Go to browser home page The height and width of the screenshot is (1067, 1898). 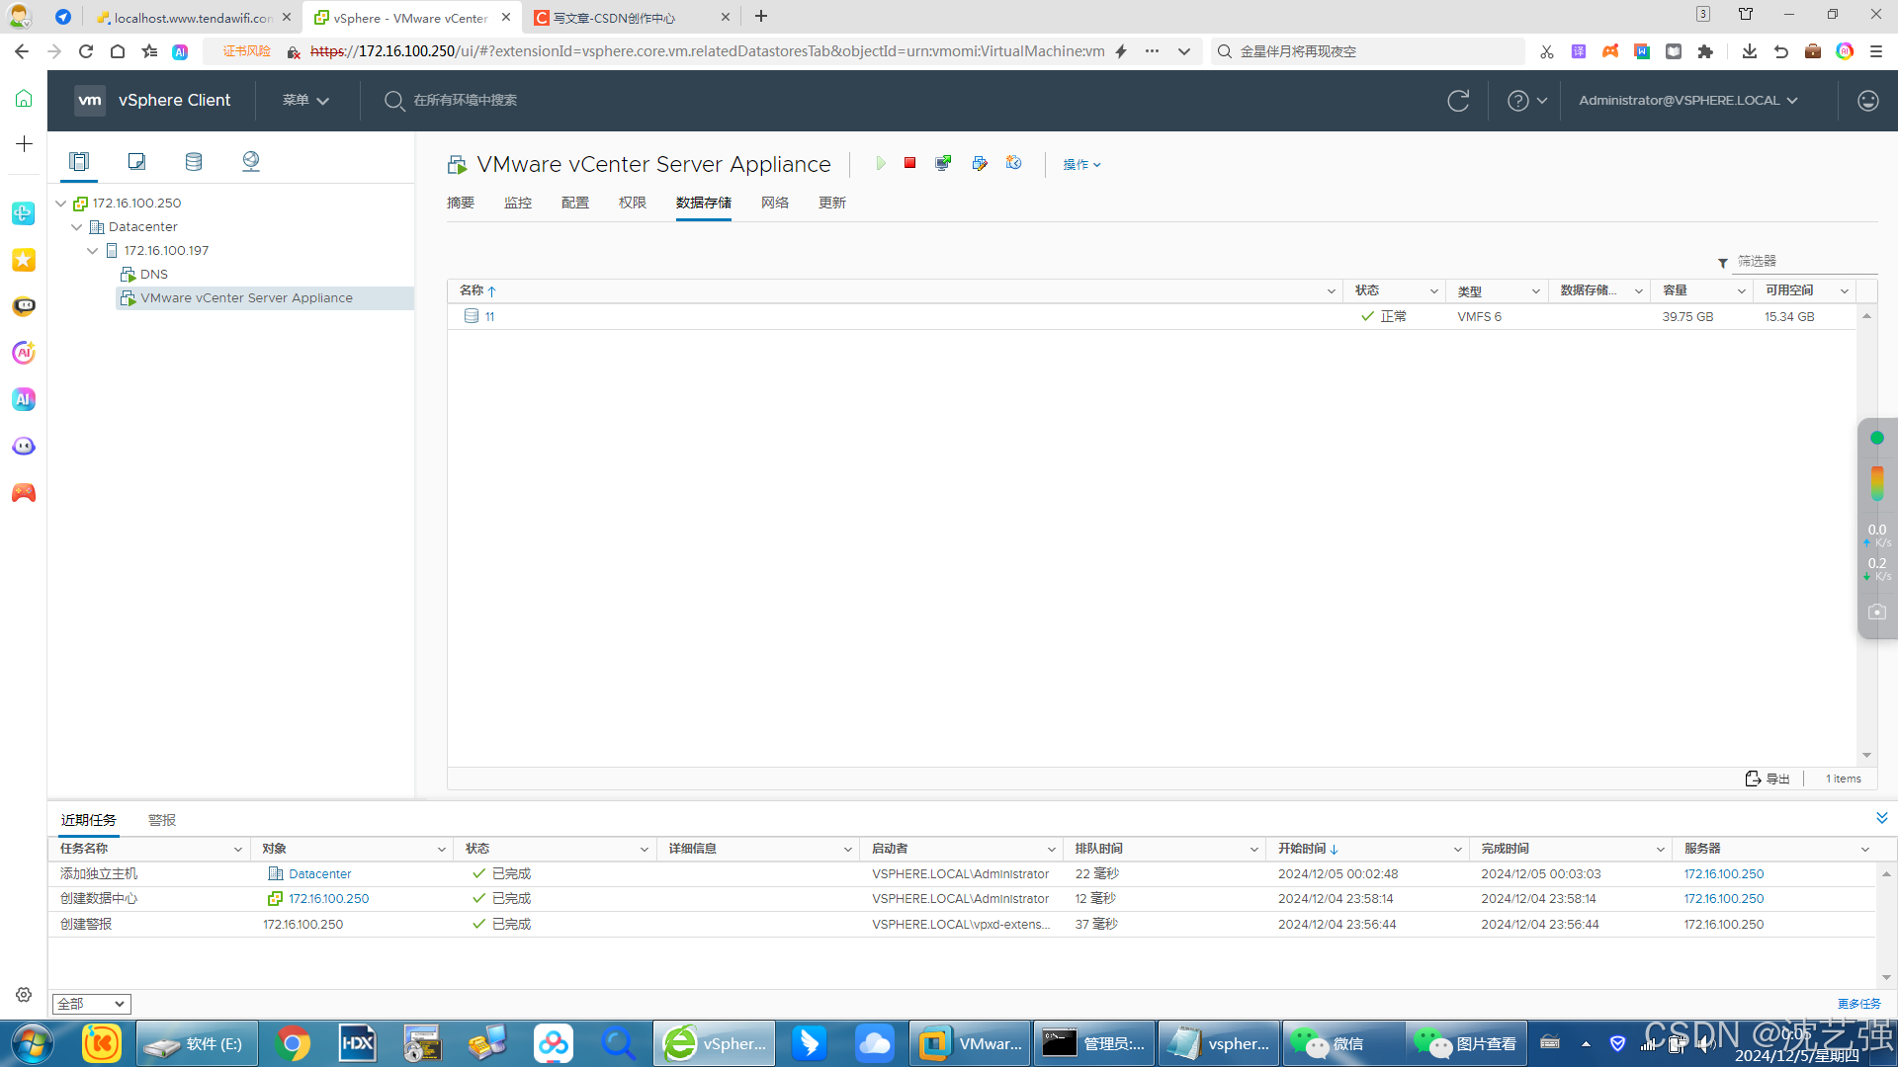118,51
